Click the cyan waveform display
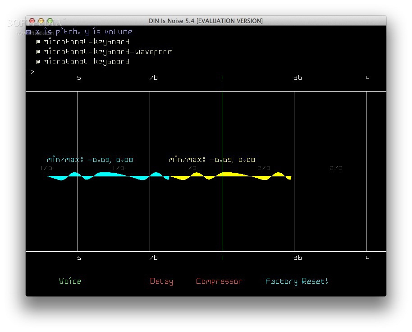Screen dimensions: 412x332 tap(108, 176)
